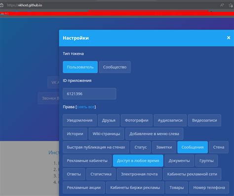Screen dimensions: 234x196
Task: Click the site info icon left of the URL
Action: click(x=1, y=5)
